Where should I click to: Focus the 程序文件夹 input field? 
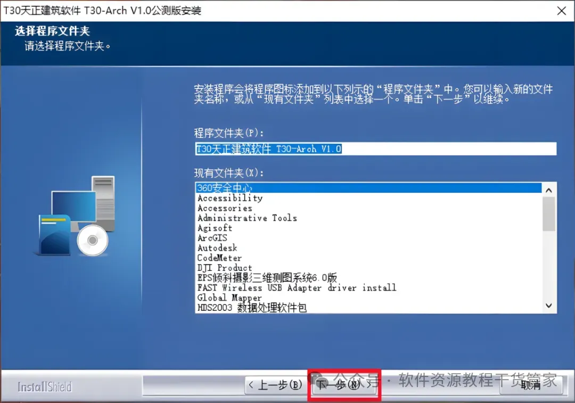[x=375, y=149]
